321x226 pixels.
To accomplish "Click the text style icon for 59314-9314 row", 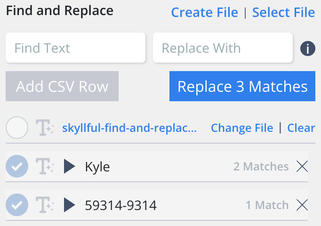I will [45, 205].
